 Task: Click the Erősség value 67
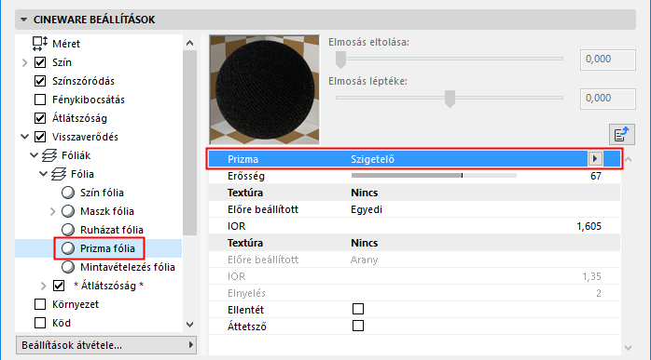click(595, 176)
